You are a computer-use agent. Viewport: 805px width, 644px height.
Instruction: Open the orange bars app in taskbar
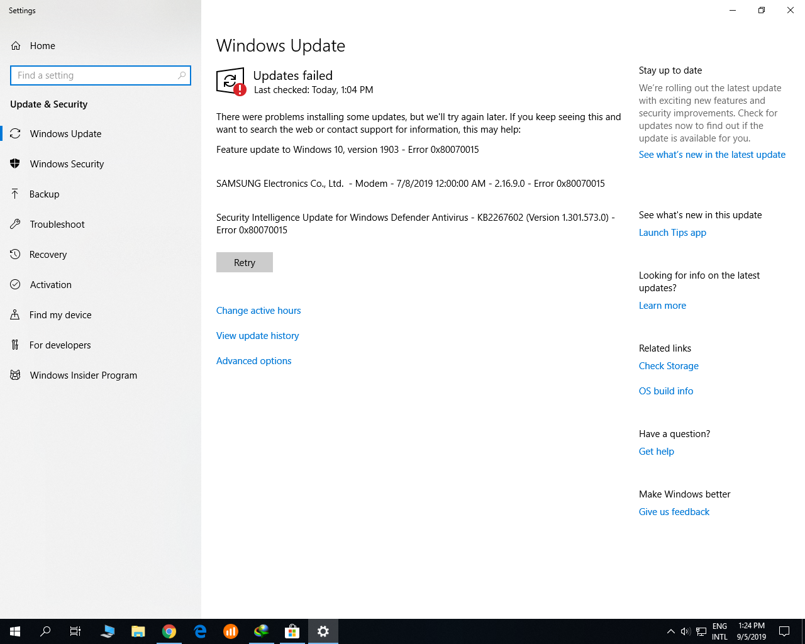(x=231, y=631)
